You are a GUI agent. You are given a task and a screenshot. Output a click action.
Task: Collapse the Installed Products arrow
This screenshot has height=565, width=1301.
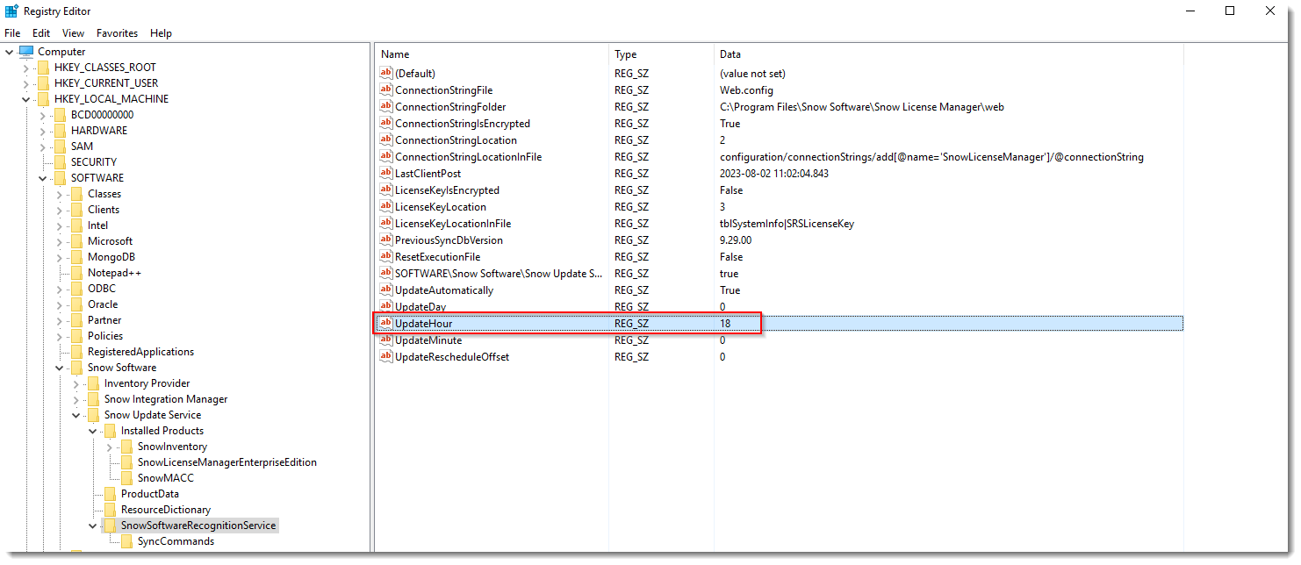(x=93, y=431)
